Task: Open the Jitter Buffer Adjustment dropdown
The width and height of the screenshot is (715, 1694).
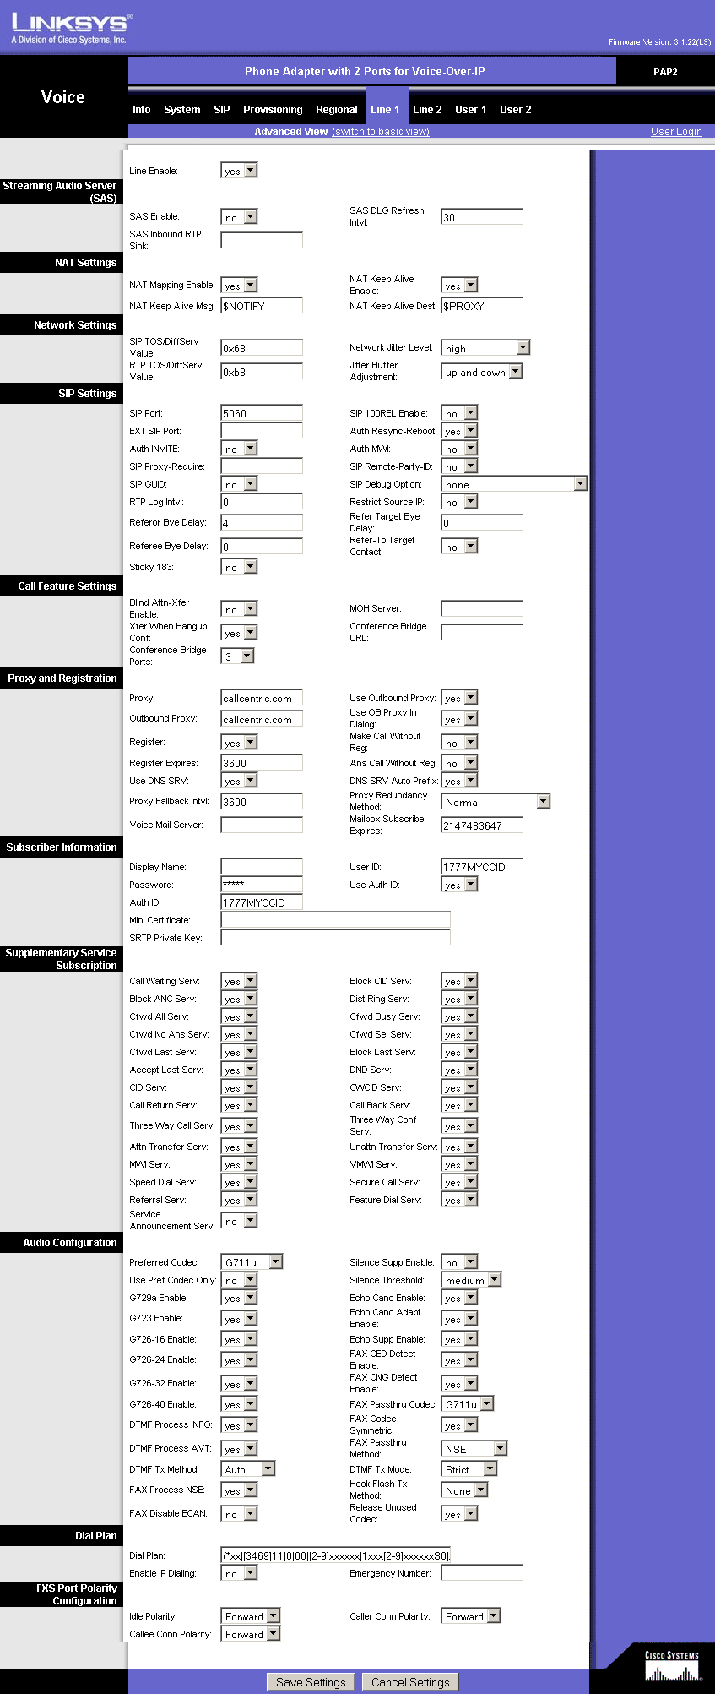Action: tap(482, 372)
